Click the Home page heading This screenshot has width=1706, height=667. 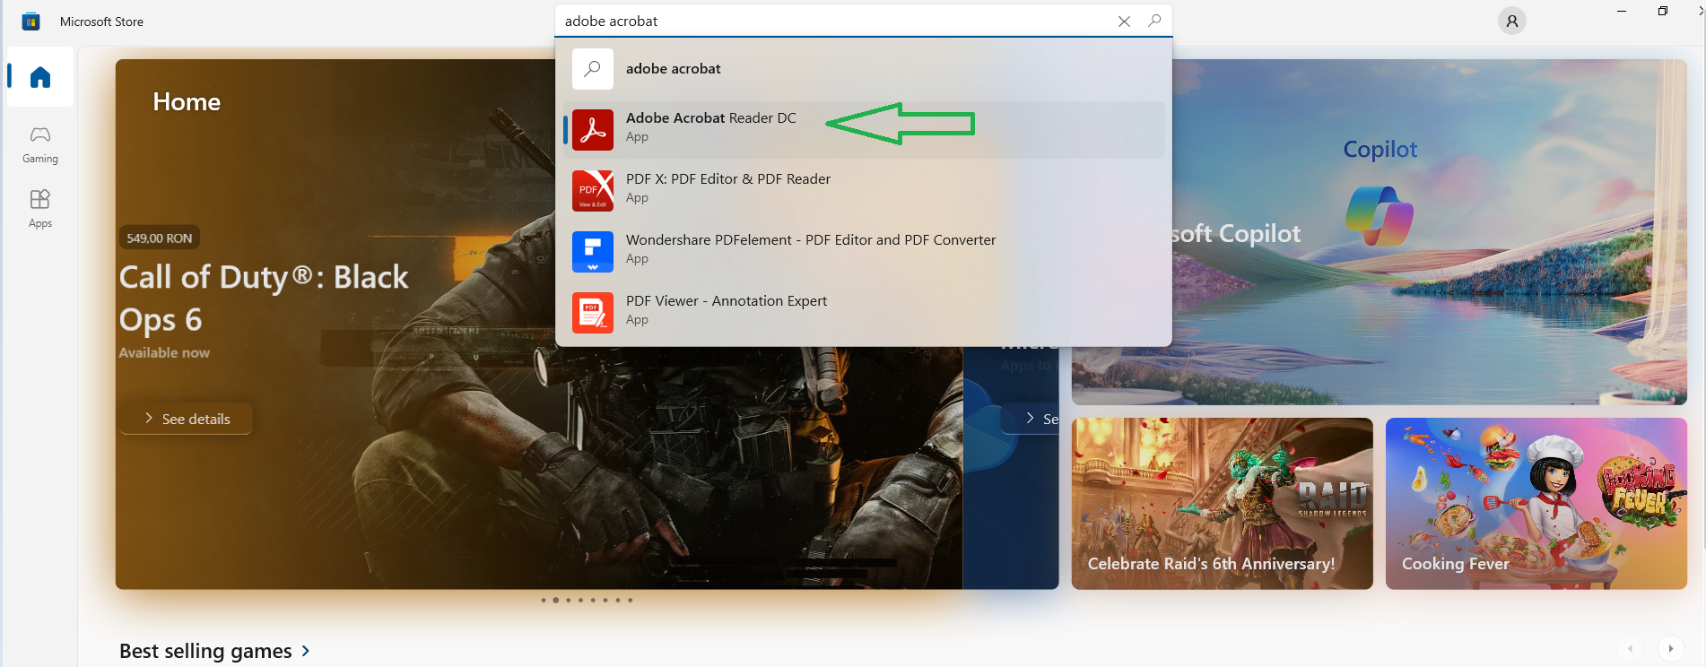click(x=187, y=102)
